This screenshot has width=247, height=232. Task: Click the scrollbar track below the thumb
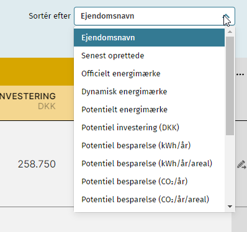230,169
